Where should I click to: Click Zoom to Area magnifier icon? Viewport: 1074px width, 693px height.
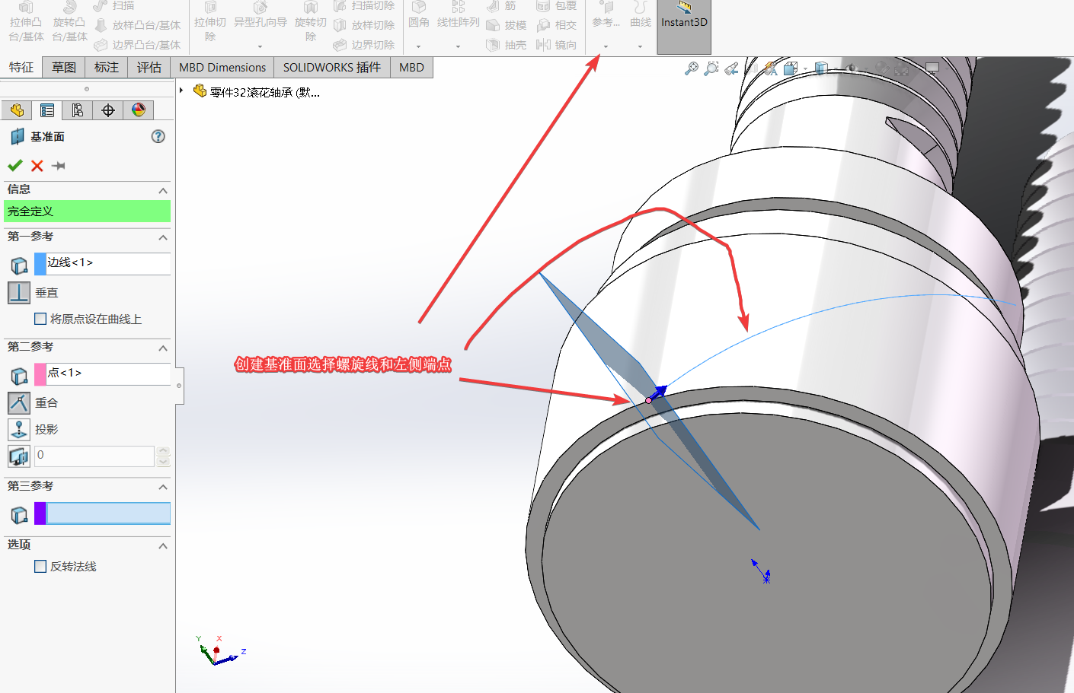coord(711,68)
